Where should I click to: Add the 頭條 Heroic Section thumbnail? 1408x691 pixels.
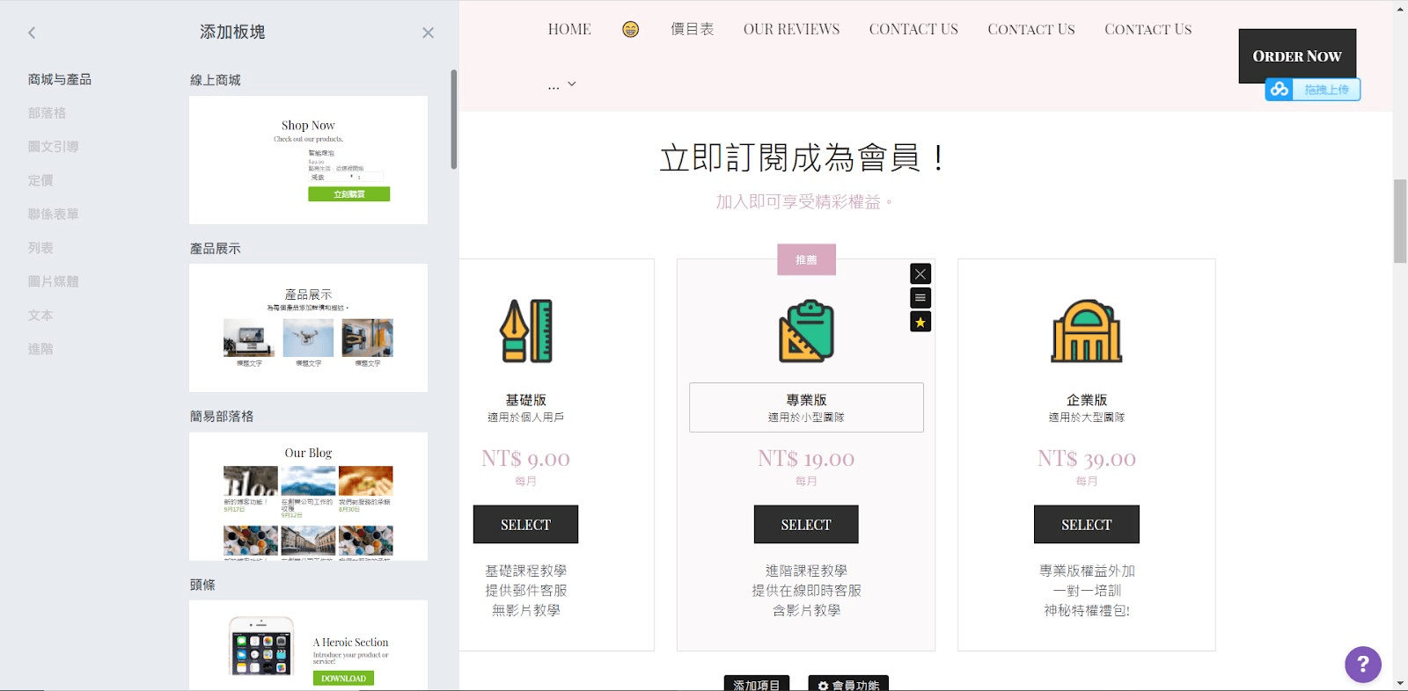tap(308, 645)
